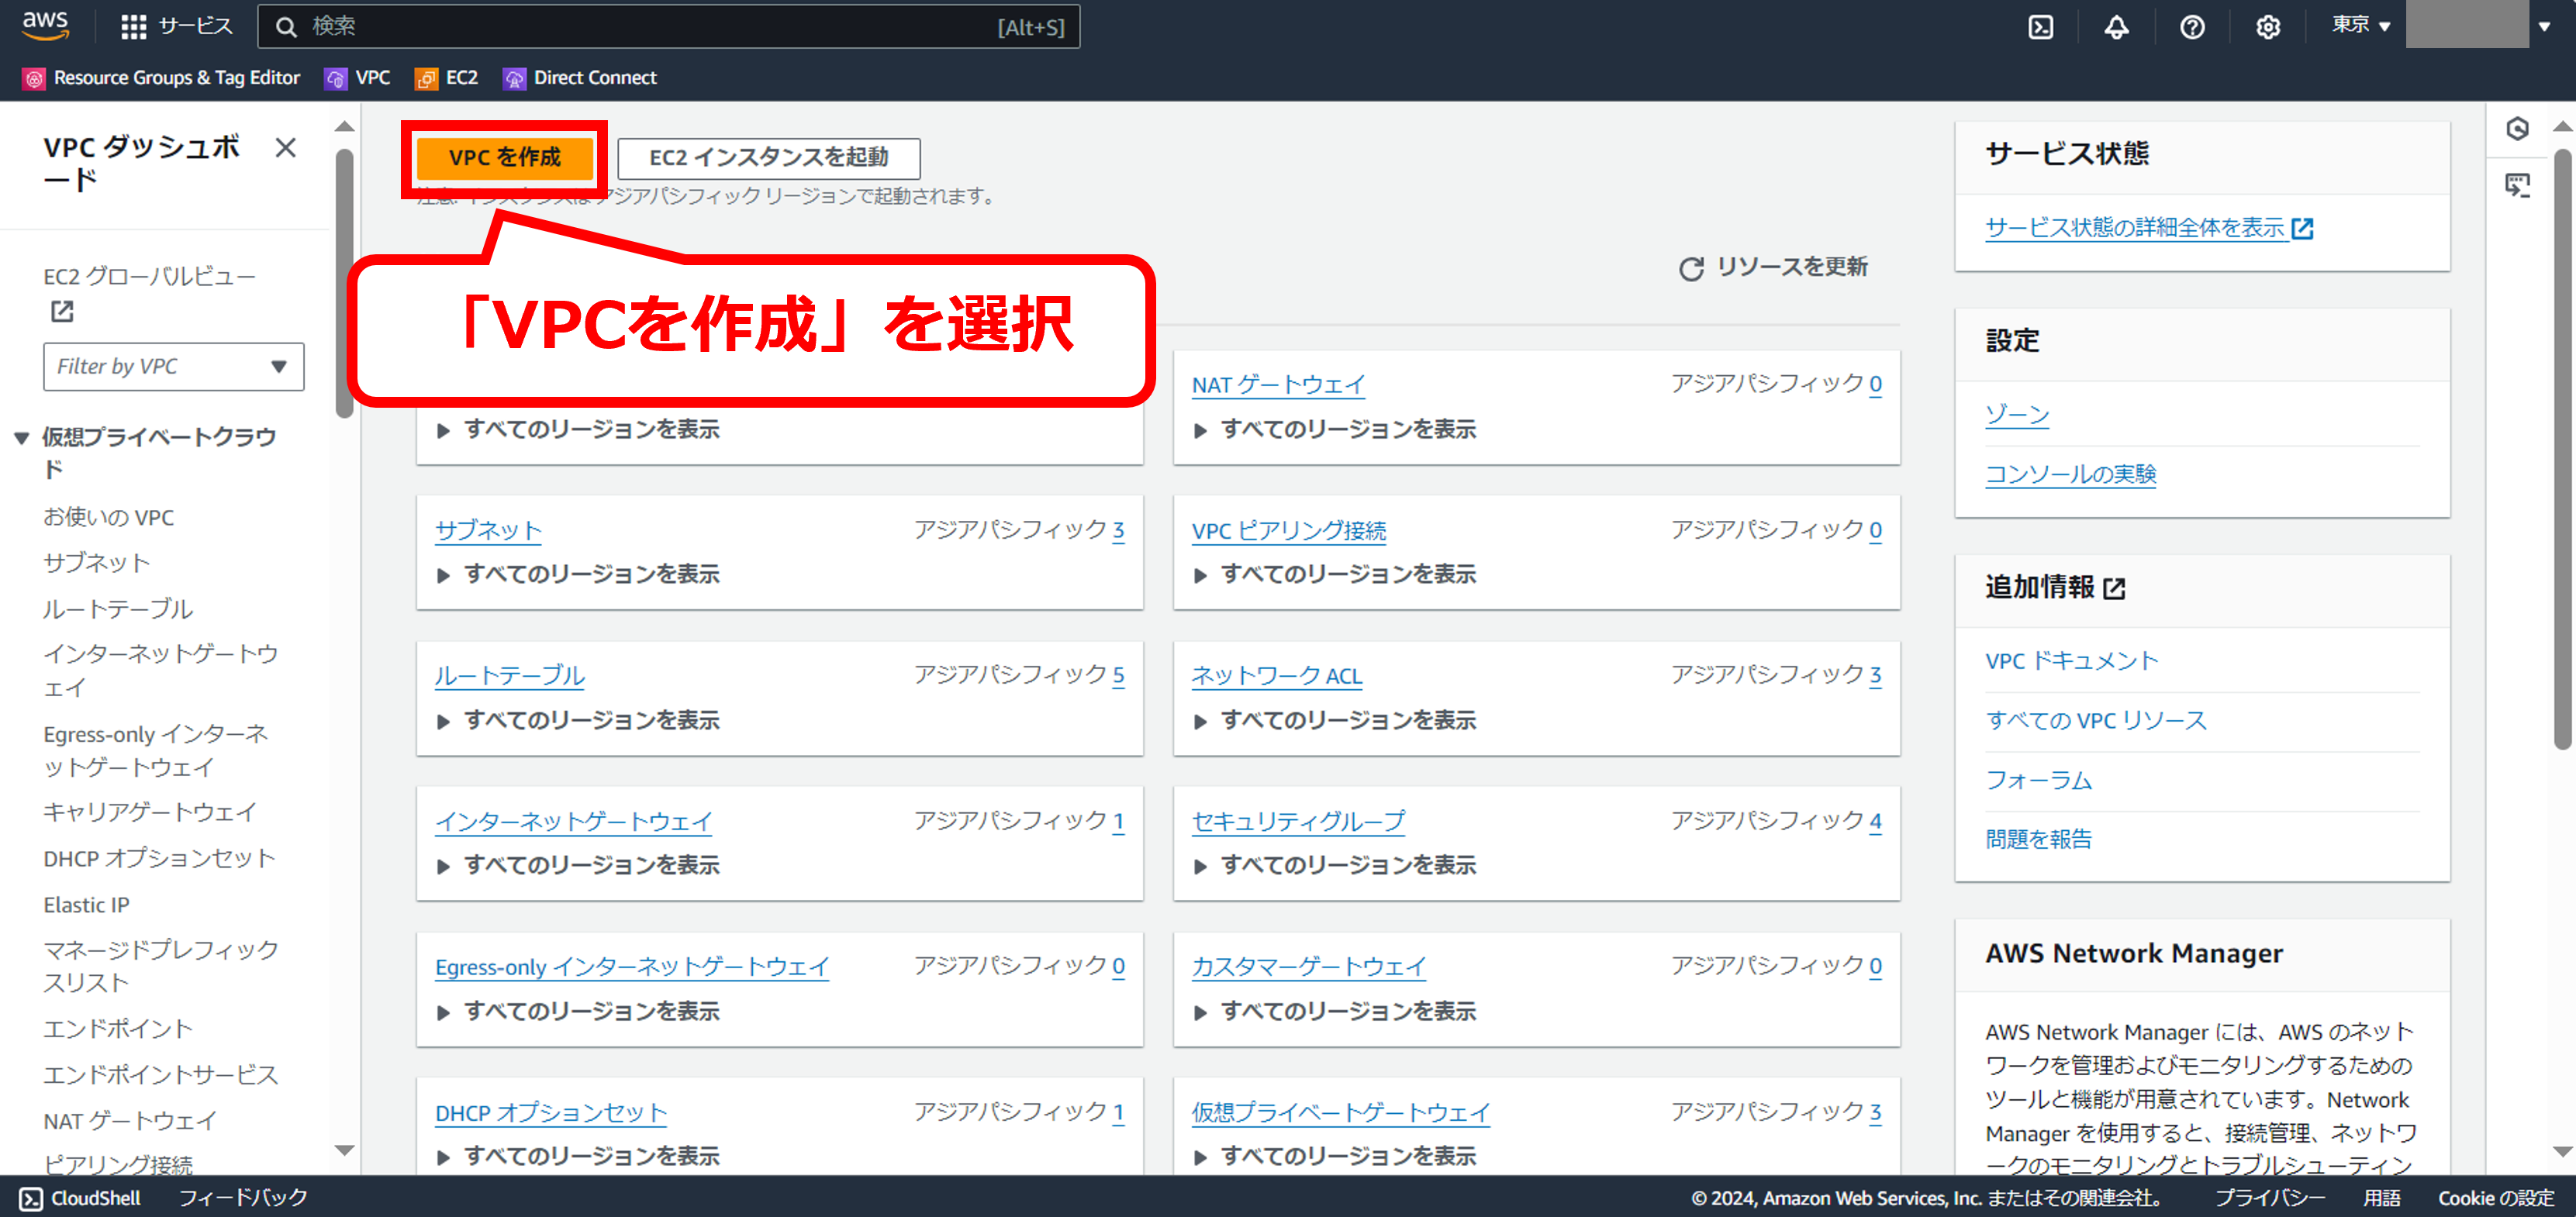Select キャリアゲートウェイ in the sidebar
The height and width of the screenshot is (1217, 2576).
(x=150, y=812)
